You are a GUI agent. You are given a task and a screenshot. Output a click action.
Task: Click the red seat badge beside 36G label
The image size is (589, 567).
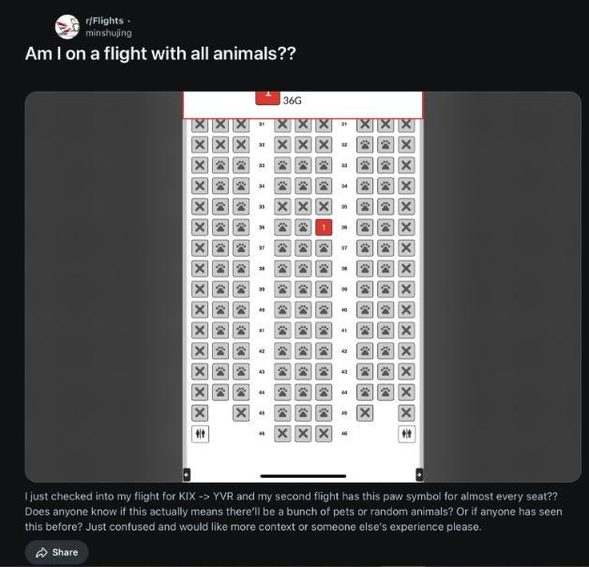267,95
